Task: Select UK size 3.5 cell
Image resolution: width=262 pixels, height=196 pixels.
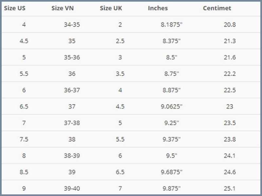Action: coord(120,74)
